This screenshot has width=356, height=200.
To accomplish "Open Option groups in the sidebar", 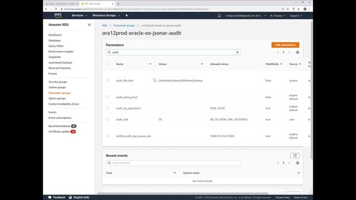I will pyautogui.click(x=57, y=98).
